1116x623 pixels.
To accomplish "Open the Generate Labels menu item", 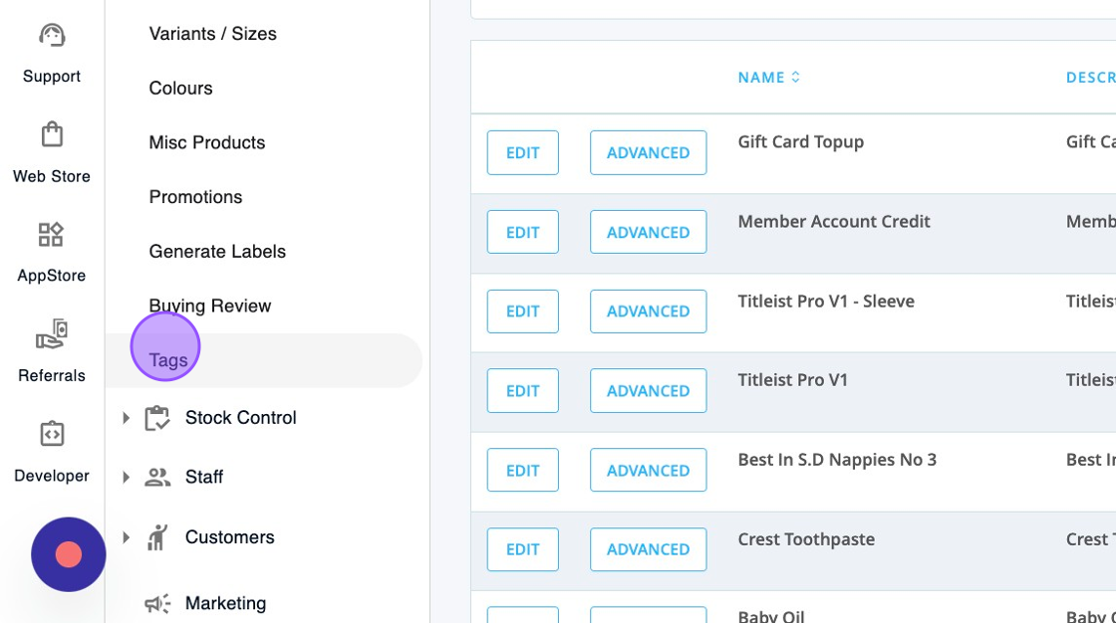I will coord(217,252).
